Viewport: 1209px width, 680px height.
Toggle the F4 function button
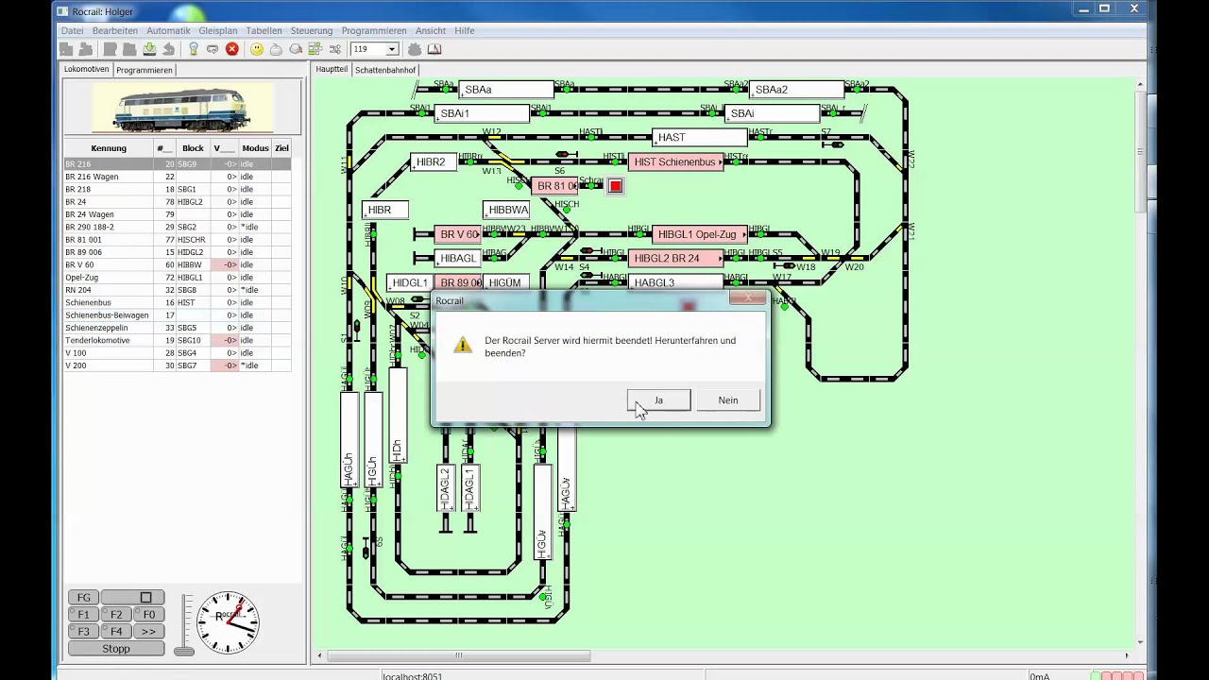pos(116,632)
